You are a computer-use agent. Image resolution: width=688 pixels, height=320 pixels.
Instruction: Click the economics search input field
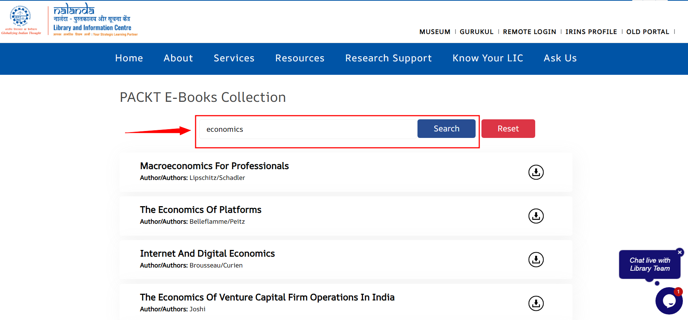pos(308,129)
